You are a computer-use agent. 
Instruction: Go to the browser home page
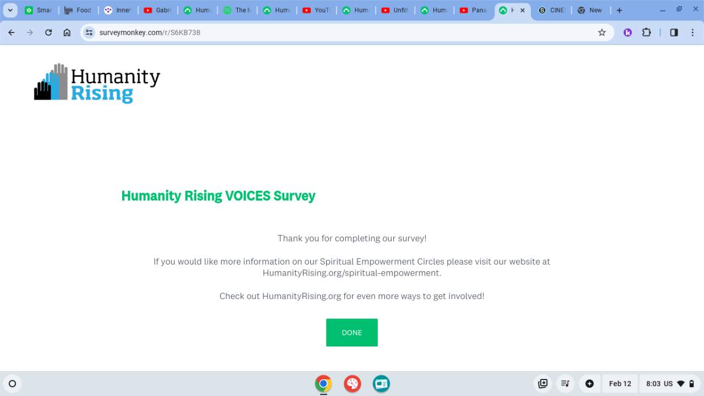coord(67,32)
